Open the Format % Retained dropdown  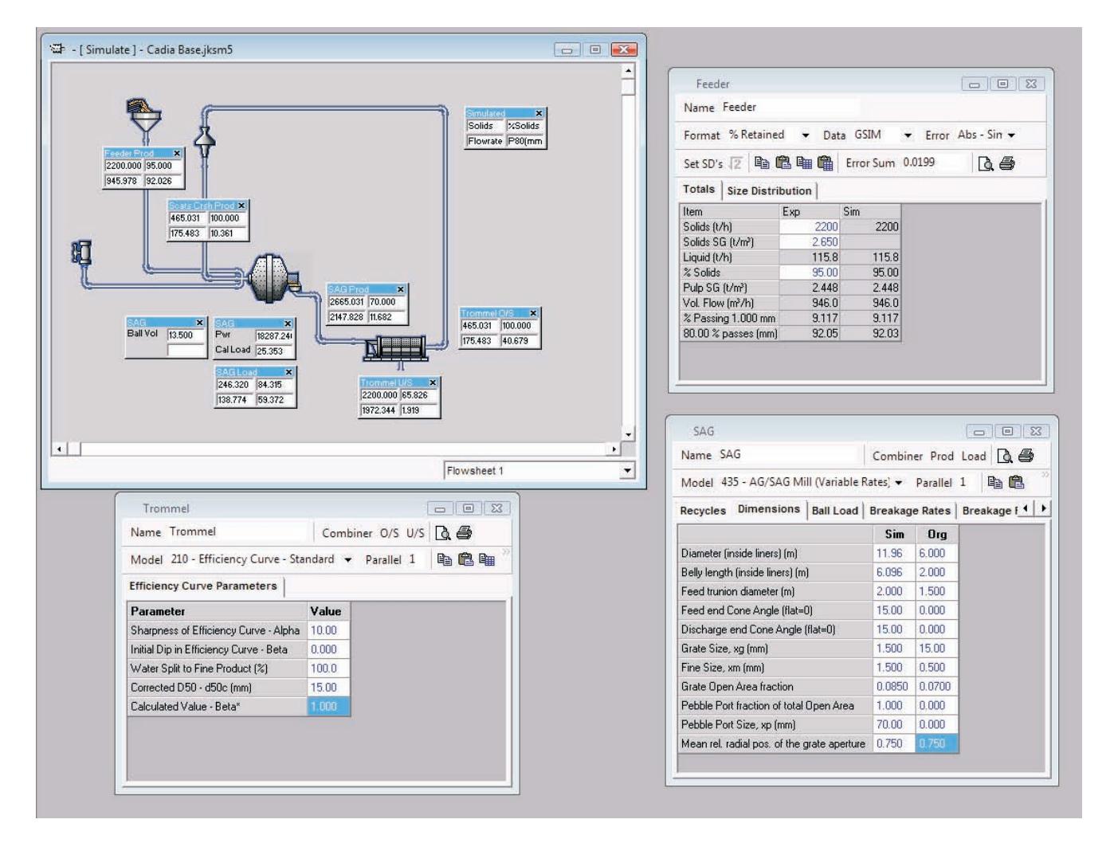point(806,135)
